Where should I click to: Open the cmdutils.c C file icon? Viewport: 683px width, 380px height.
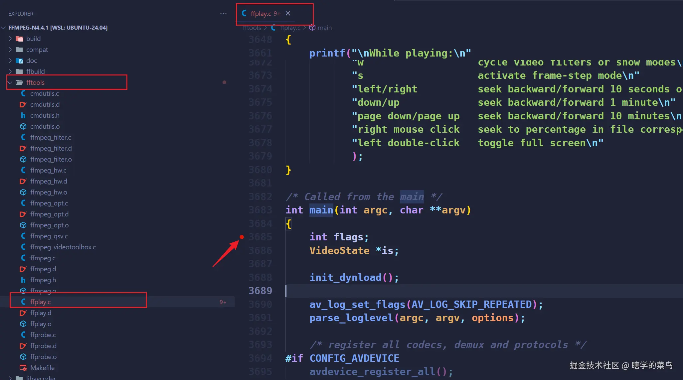[23, 93]
